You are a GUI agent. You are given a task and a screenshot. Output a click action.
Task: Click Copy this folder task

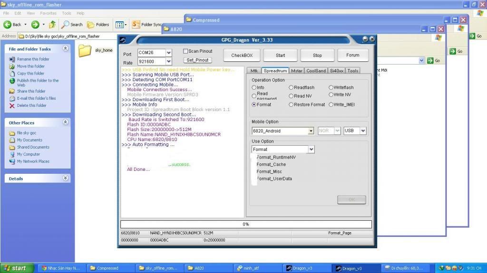[x=30, y=73]
